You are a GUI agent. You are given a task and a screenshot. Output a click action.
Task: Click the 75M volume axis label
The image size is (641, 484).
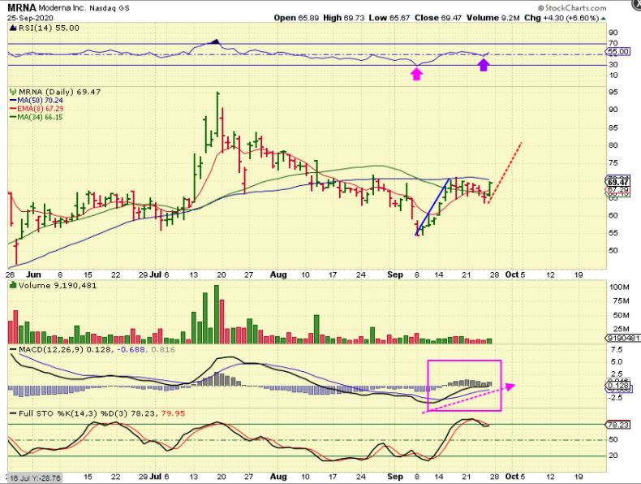point(621,301)
